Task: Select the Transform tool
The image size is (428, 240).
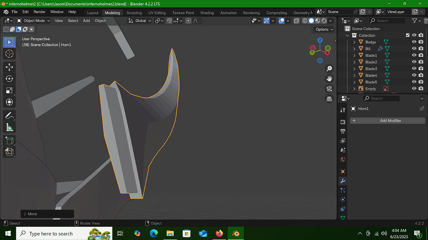Action: point(9,102)
